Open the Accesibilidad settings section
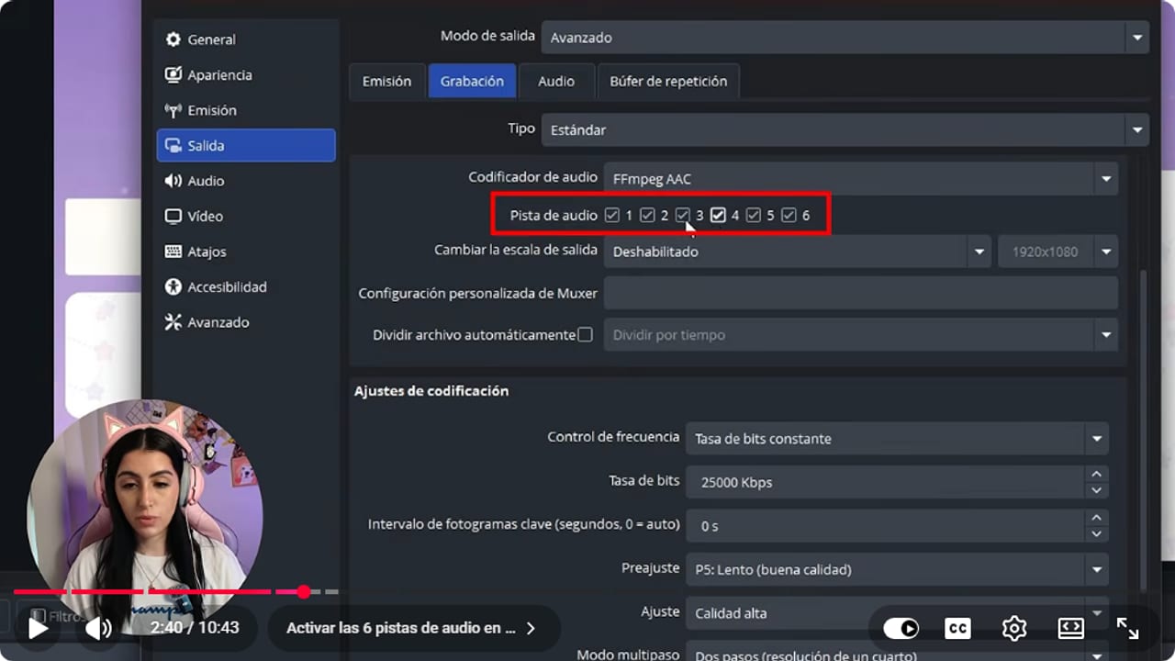Viewport: 1175px width, 661px height. (246, 286)
